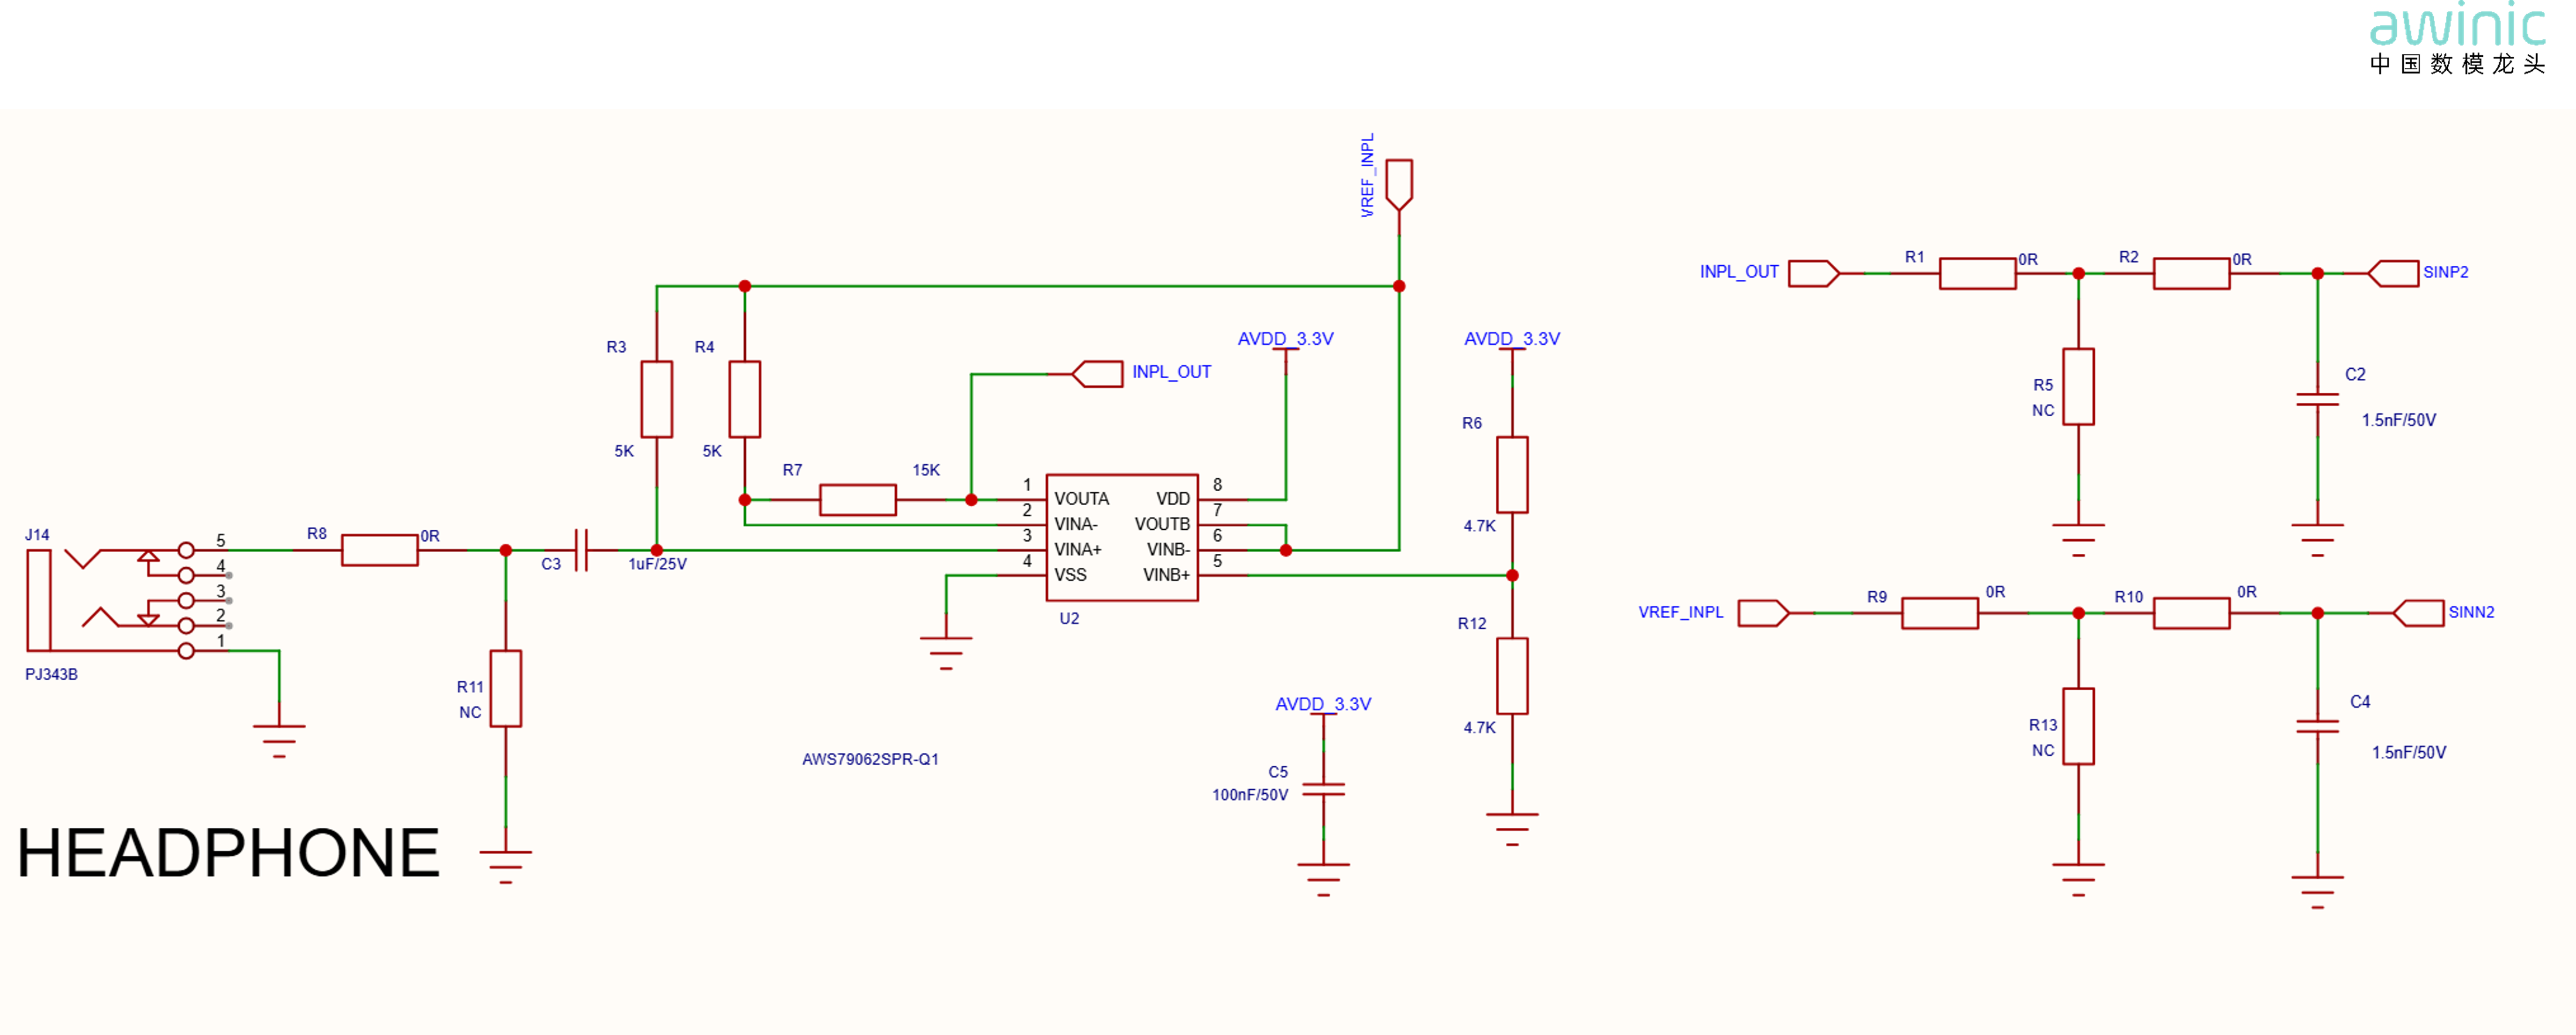
Task: Click resistor R12 4.7K symbol
Action: (x=1513, y=676)
